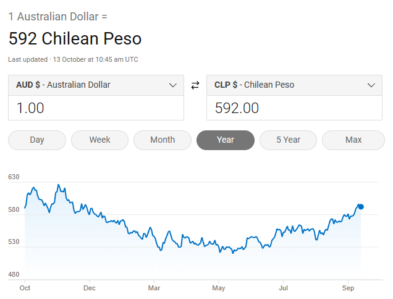
Task: Click the May label on chart axis
Action: click(218, 288)
